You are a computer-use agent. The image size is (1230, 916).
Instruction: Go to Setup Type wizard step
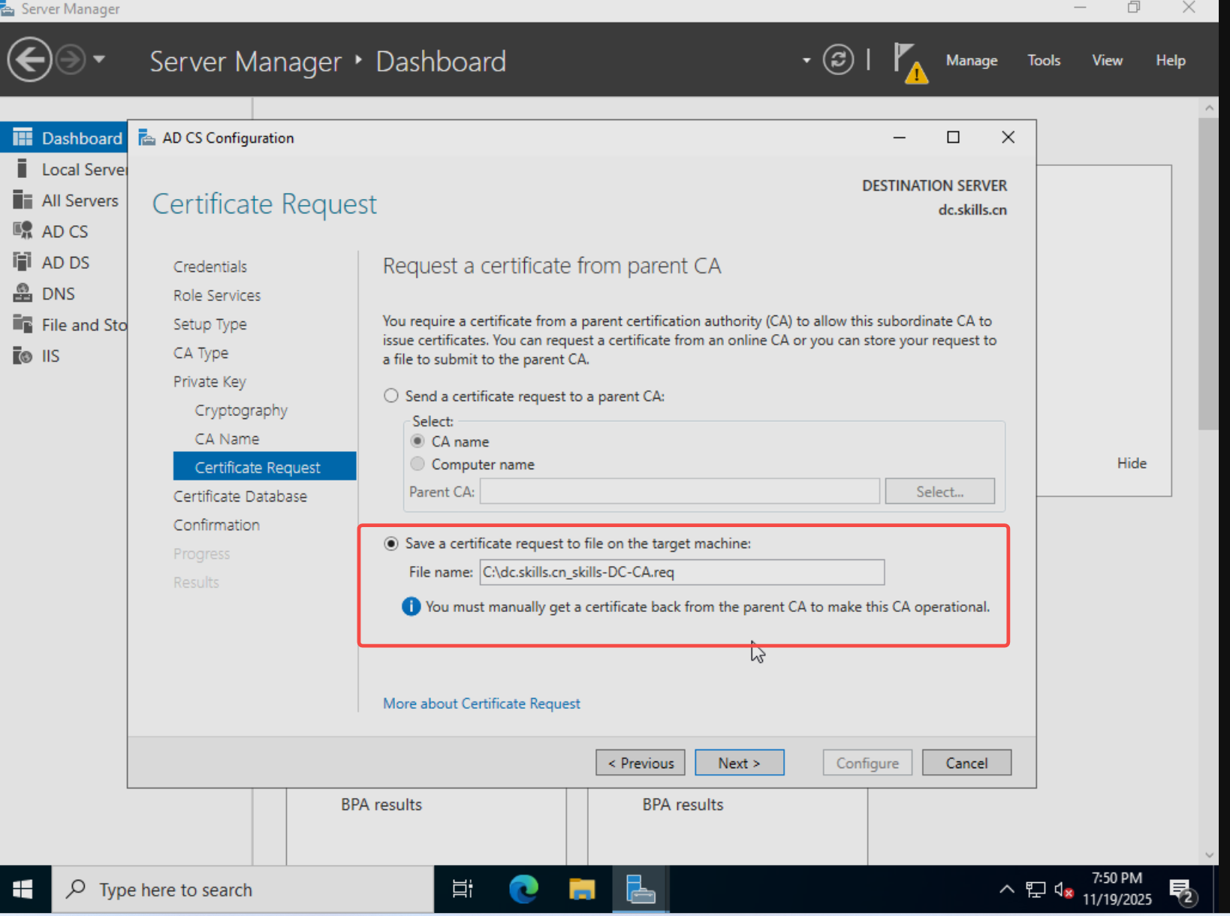click(x=210, y=324)
